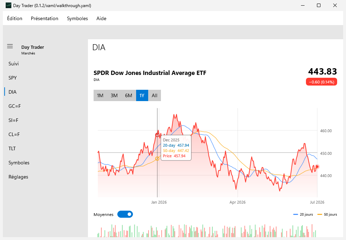
Task: Open the Symboles menu in menu bar
Action: pos(77,18)
